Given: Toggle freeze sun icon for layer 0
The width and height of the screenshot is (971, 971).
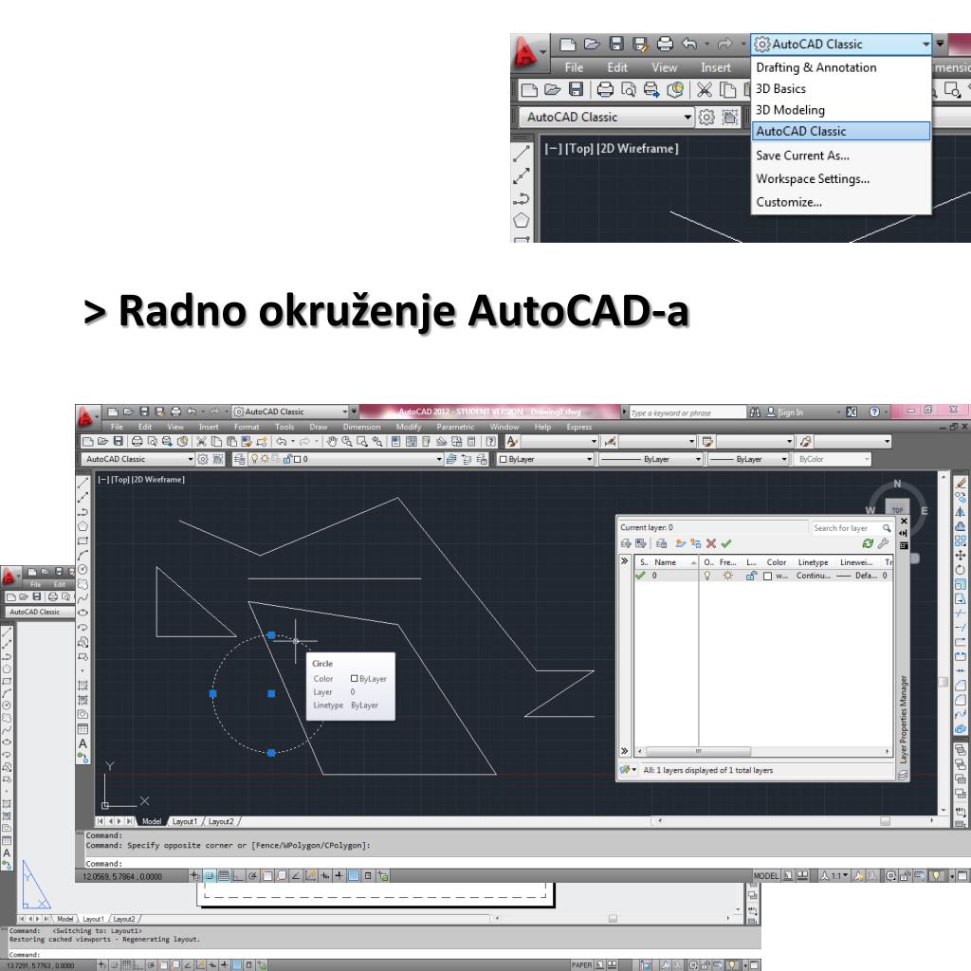Looking at the screenshot, I should 727,576.
